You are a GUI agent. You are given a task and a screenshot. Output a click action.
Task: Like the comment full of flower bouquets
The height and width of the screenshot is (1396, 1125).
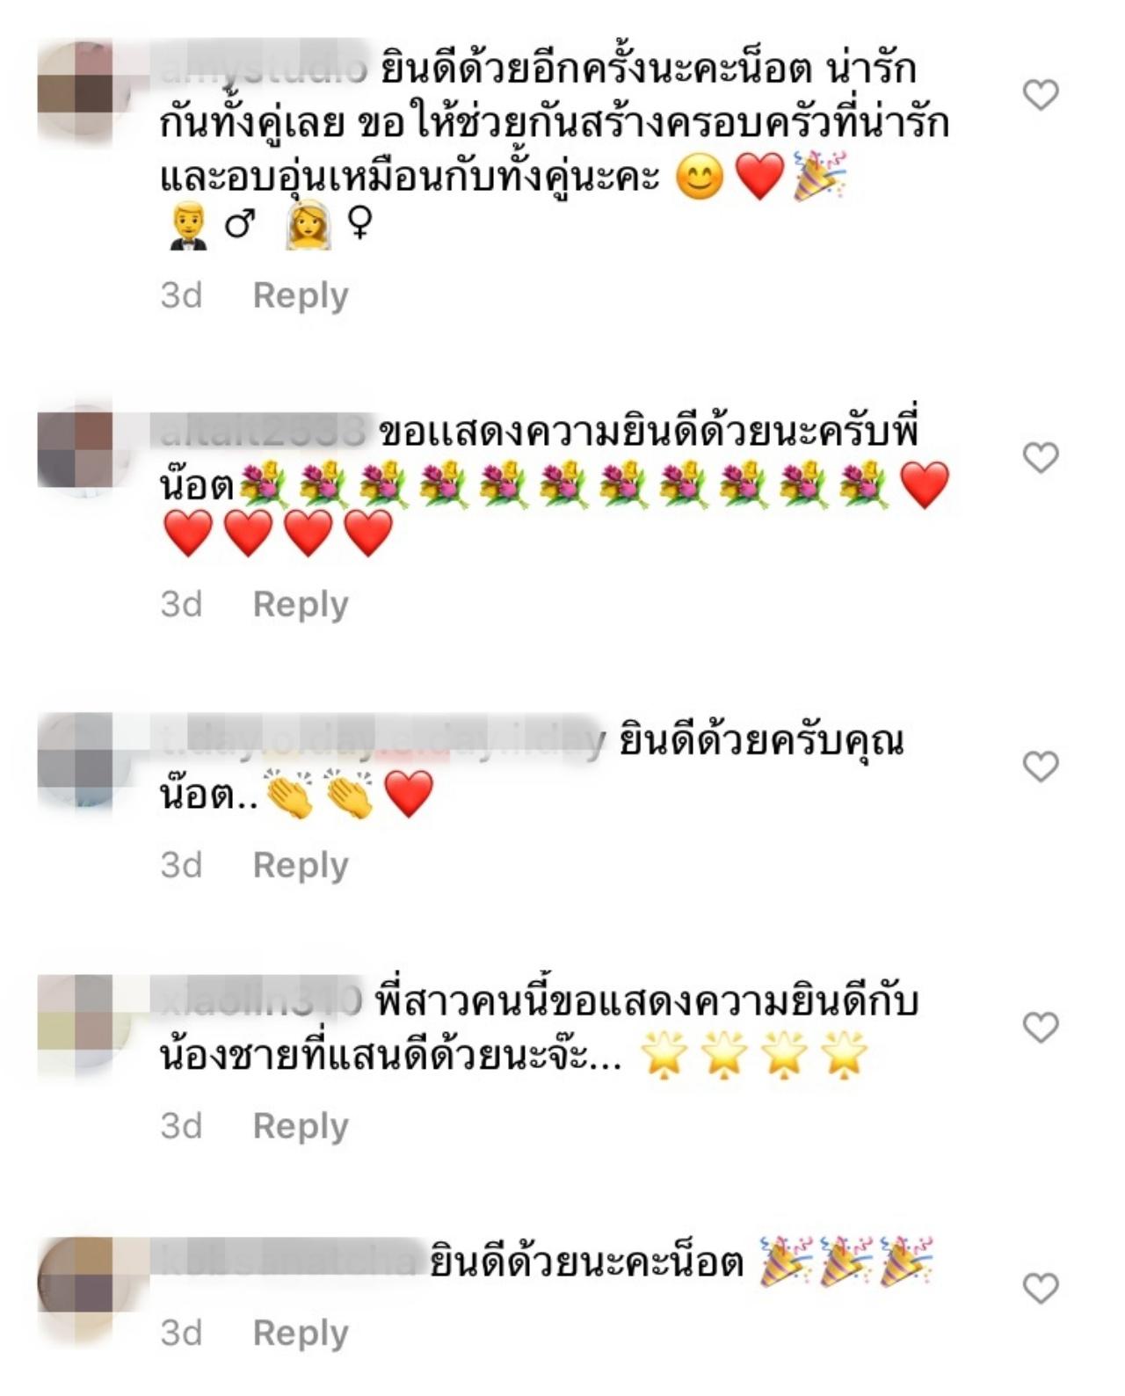pos(1041,457)
